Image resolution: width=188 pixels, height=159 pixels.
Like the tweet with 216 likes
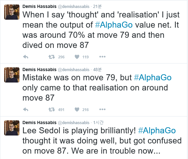[77, 109]
